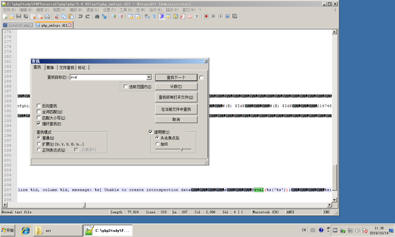Start macro recording with the red dot icon
The width and height of the screenshot is (395, 237).
206,16
